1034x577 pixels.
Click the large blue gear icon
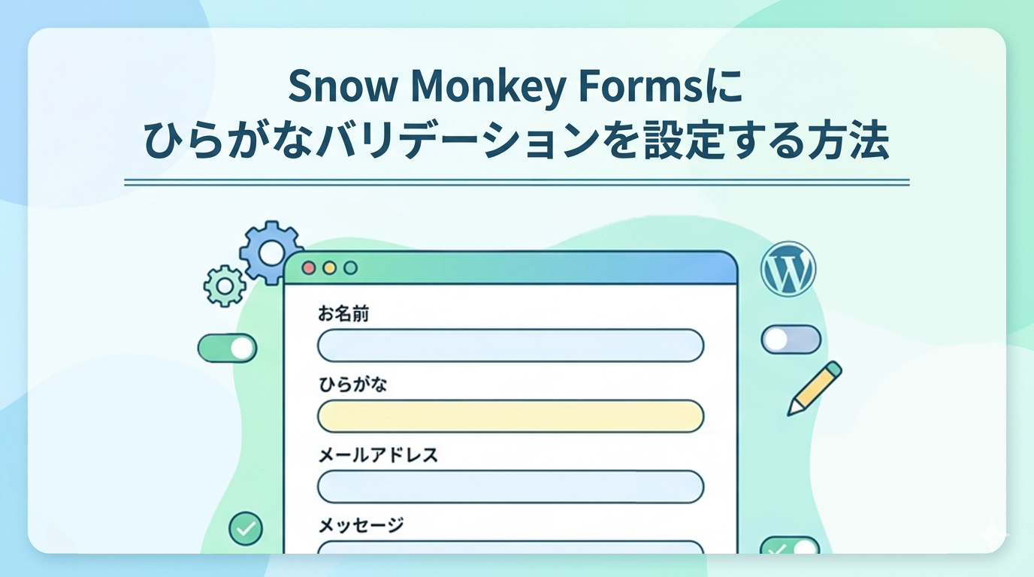point(269,251)
